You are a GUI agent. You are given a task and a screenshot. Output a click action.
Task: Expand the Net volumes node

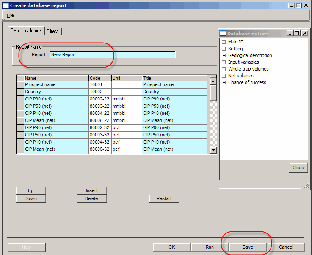pyautogui.click(x=223, y=76)
